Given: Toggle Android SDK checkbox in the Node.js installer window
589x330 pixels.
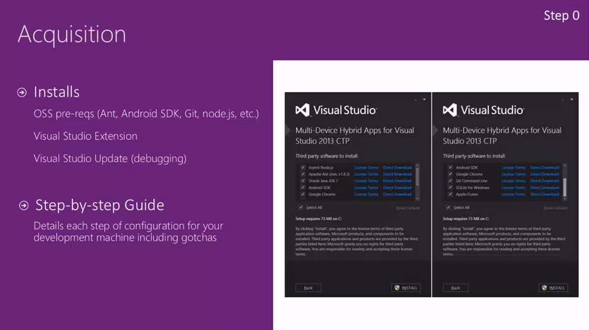Looking at the screenshot, I should (303, 188).
